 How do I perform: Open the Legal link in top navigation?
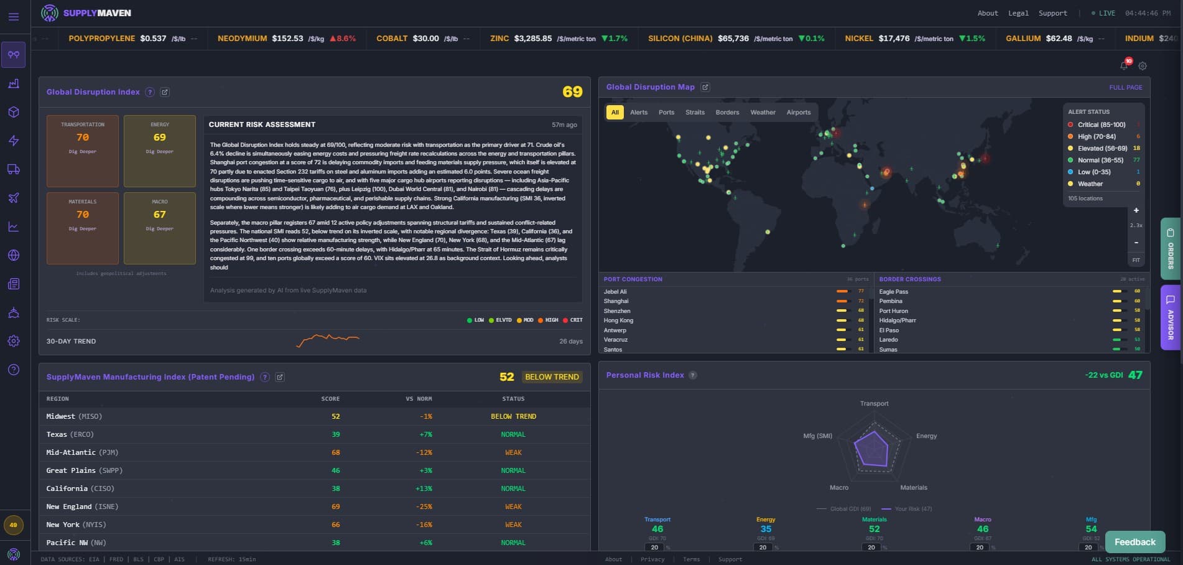tap(1018, 13)
